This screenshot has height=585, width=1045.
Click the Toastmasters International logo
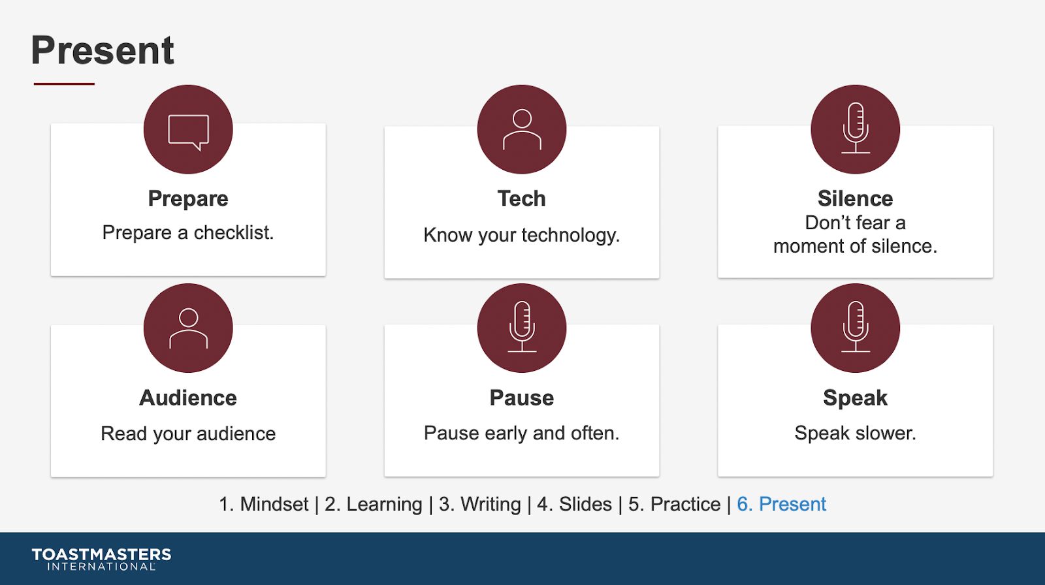[101, 559]
